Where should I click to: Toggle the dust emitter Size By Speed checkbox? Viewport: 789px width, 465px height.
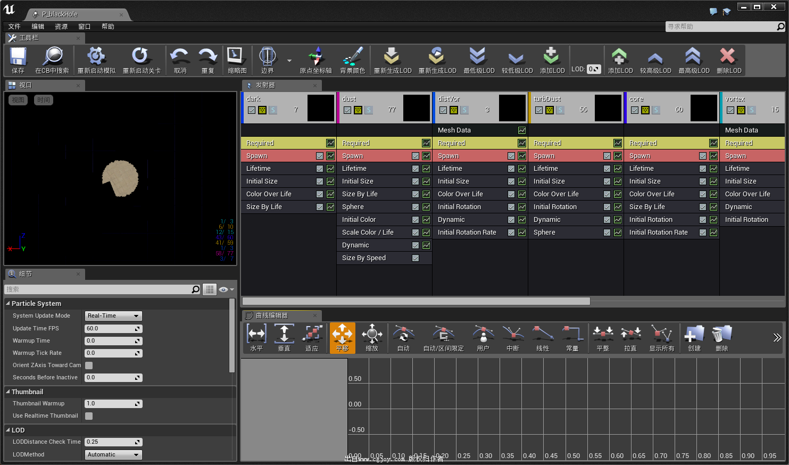(x=416, y=258)
